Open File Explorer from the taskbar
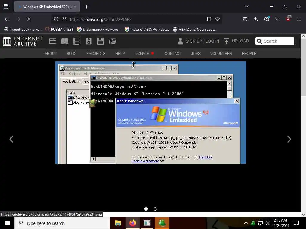The width and height of the screenshot is (306, 229). point(118,223)
